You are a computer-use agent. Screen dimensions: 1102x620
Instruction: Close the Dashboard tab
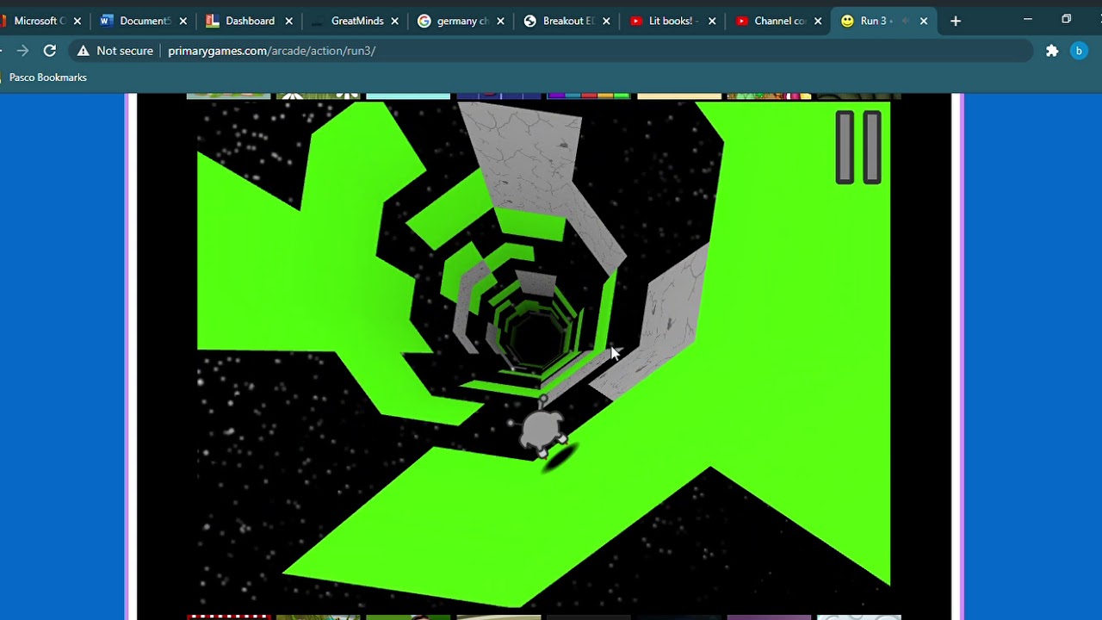288,21
